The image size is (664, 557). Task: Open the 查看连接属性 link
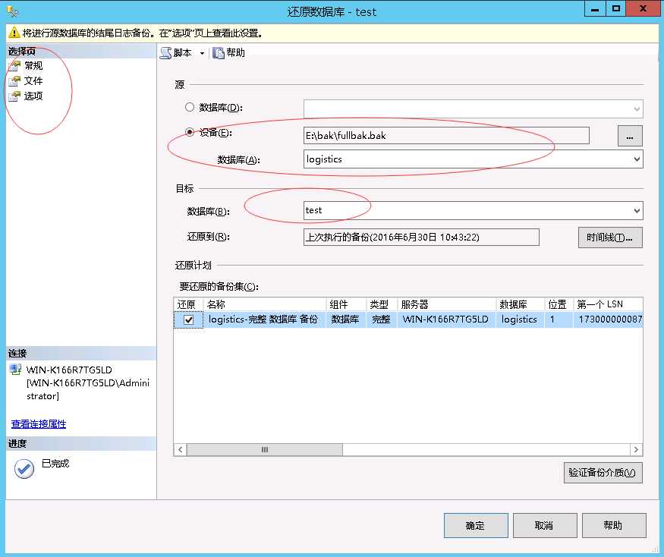tap(39, 424)
